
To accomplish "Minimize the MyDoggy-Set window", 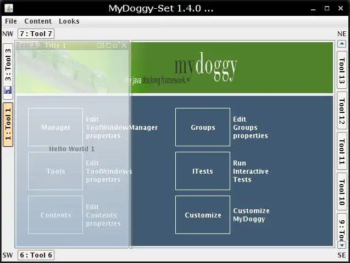I will (x=313, y=8).
